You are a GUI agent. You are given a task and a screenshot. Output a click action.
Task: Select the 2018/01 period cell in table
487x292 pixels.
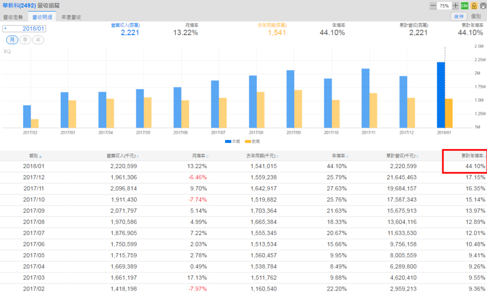pos(34,166)
